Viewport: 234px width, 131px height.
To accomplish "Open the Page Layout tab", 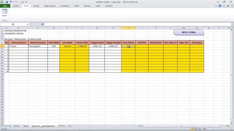I will [50, 6].
